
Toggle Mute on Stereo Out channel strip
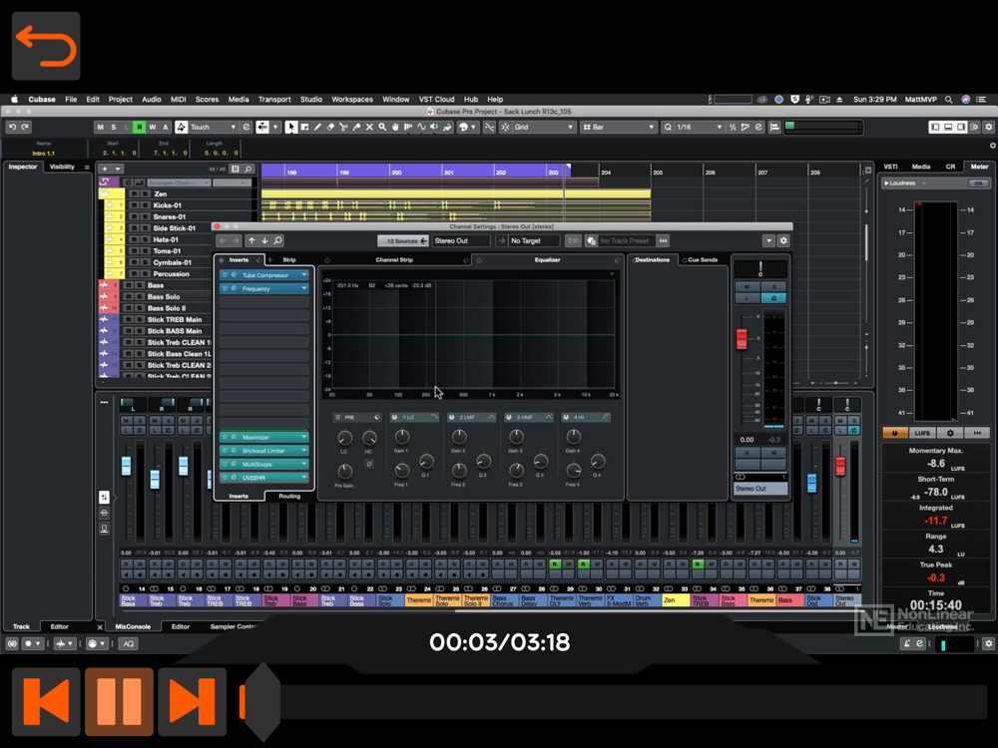(x=748, y=287)
